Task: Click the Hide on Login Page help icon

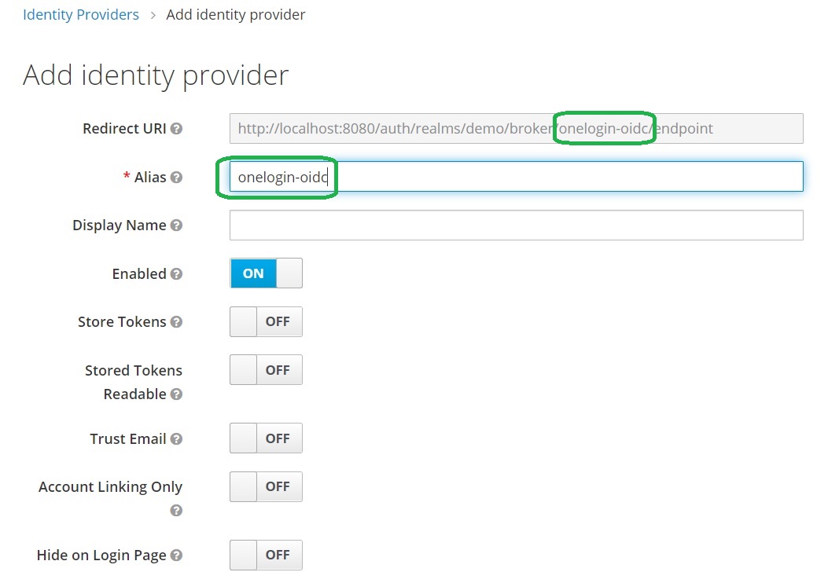Action: click(x=176, y=555)
